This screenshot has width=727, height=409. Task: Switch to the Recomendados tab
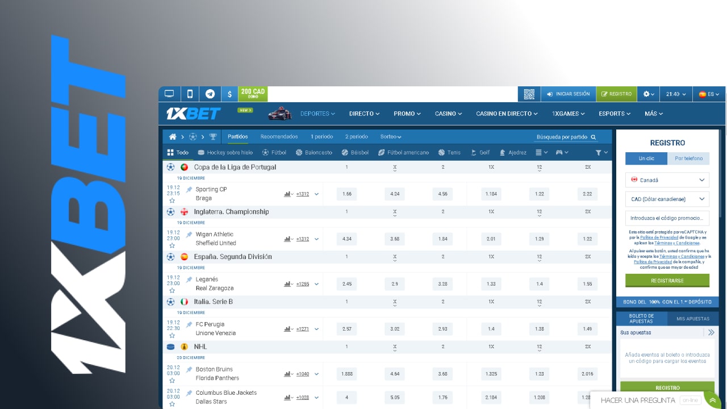coord(278,136)
